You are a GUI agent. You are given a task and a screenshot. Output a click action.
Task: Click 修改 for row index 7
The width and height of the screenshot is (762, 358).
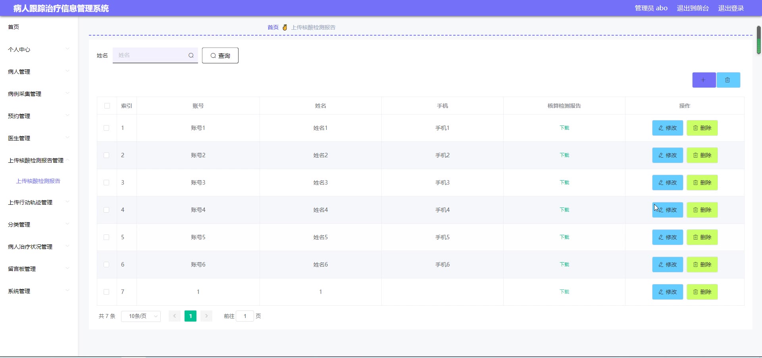(668, 292)
